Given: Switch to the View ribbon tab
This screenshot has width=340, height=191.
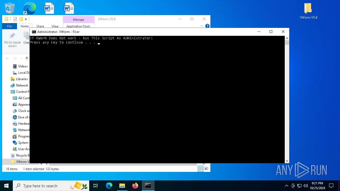Looking at the screenshot, I should tap(55, 26).
